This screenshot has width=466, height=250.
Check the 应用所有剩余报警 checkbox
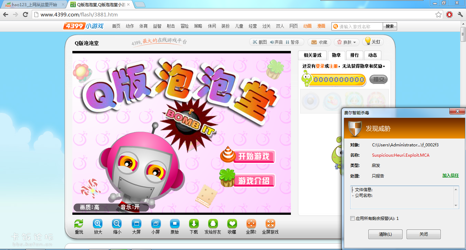tap(352, 219)
